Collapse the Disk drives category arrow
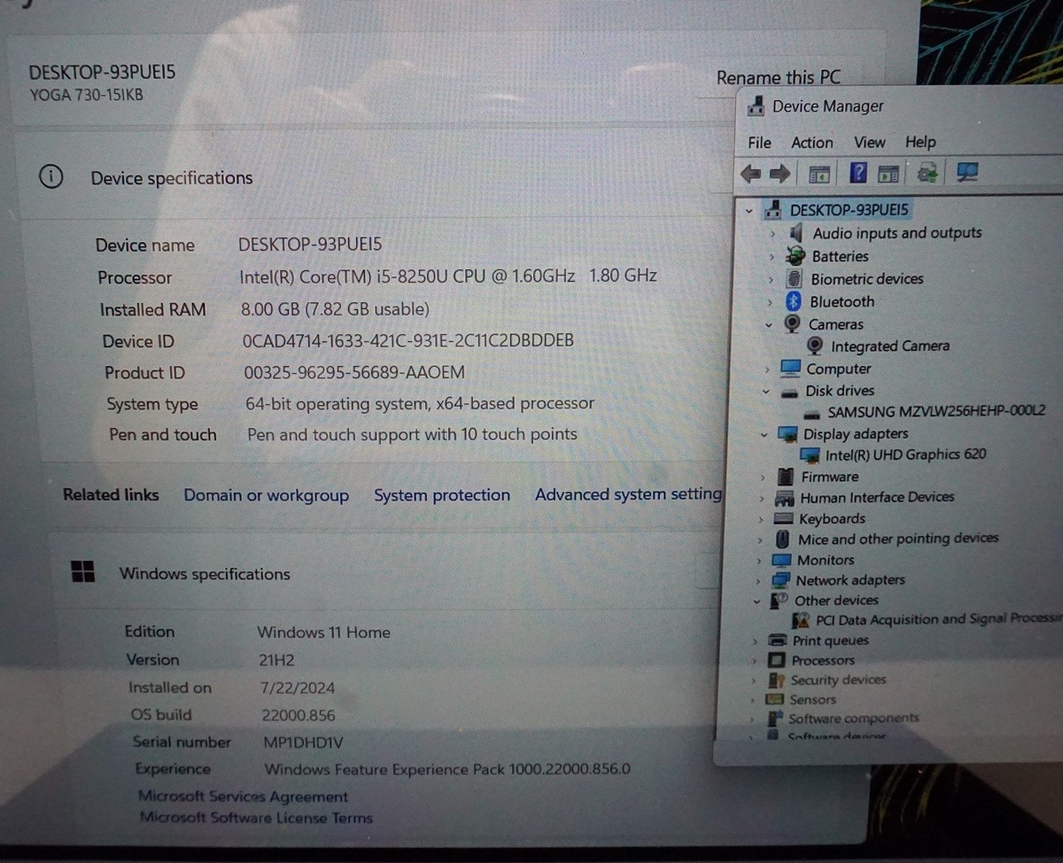Viewport: 1063px width, 863px height. click(765, 391)
